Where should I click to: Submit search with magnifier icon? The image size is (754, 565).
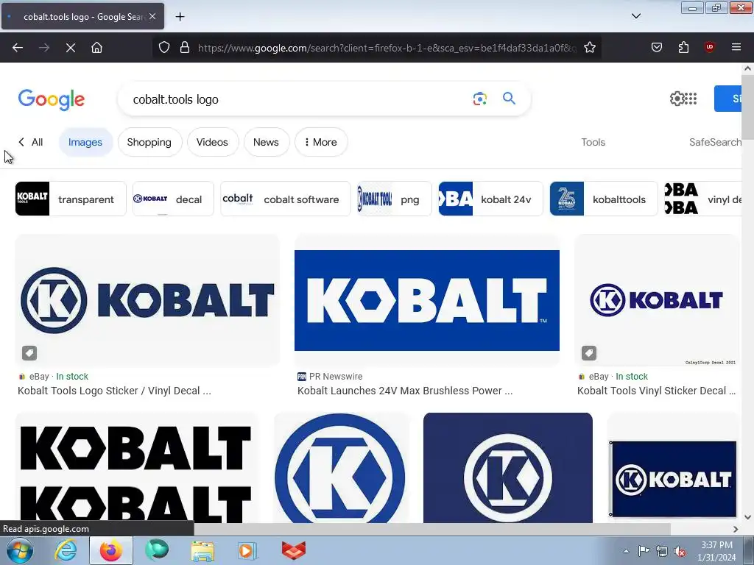click(509, 99)
